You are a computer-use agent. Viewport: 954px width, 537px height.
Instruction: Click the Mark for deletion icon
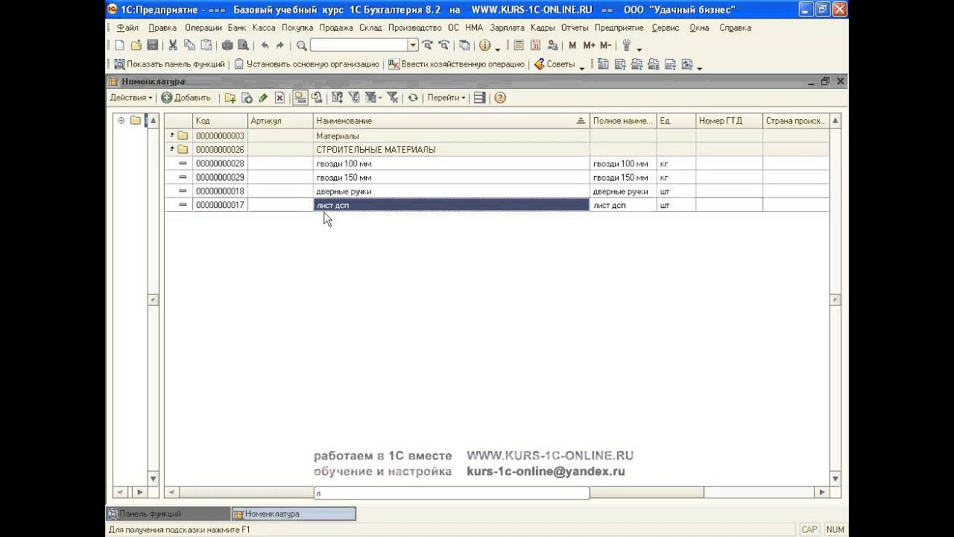[x=279, y=98]
